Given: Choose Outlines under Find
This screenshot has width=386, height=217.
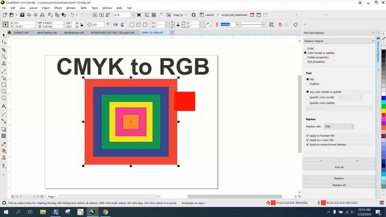Looking at the screenshot, I should (x=312, y=84).
